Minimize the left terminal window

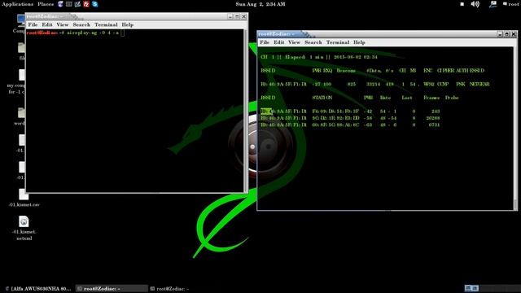(230, 16)
